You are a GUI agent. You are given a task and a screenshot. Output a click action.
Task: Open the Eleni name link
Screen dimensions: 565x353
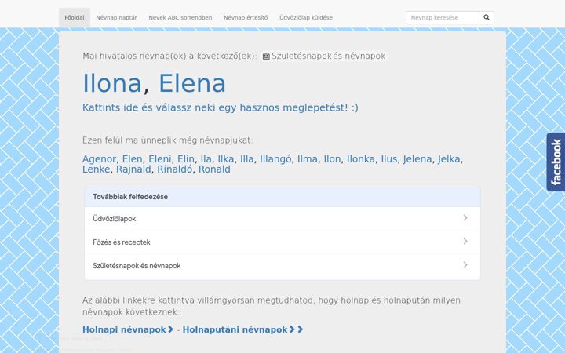(x=159, y=159)
